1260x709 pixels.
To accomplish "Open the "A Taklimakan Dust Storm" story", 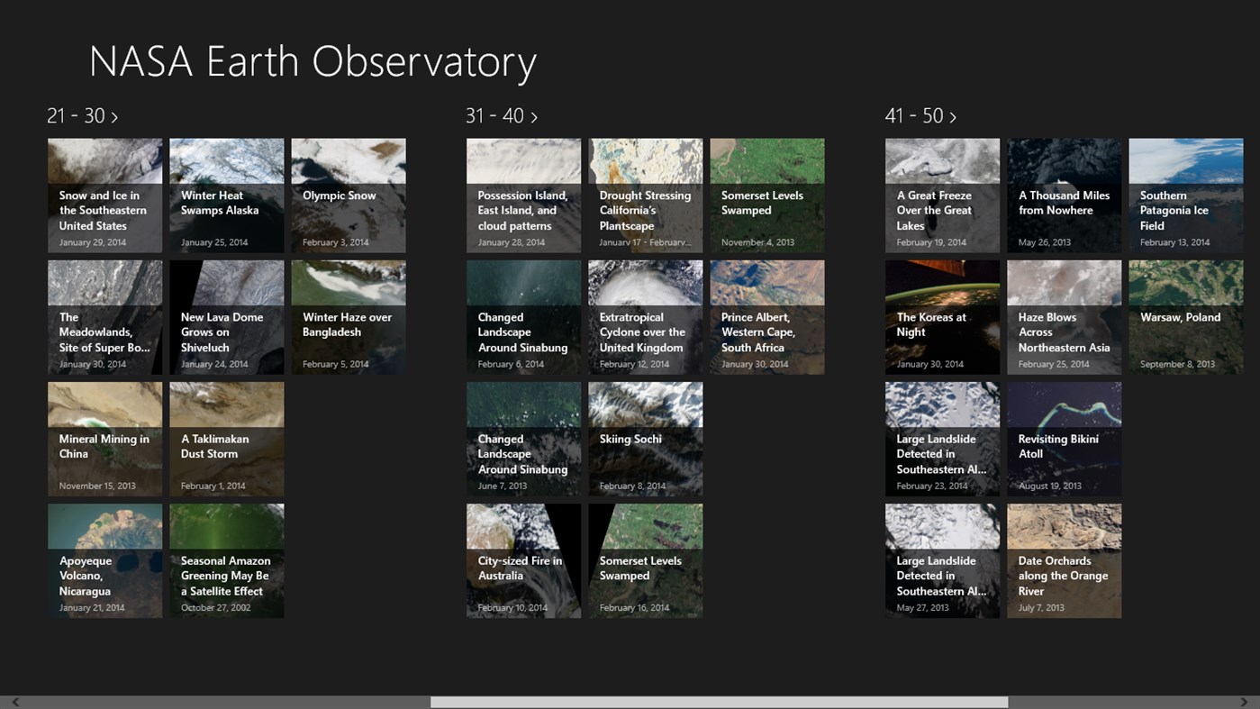I will tap(226, 439).
